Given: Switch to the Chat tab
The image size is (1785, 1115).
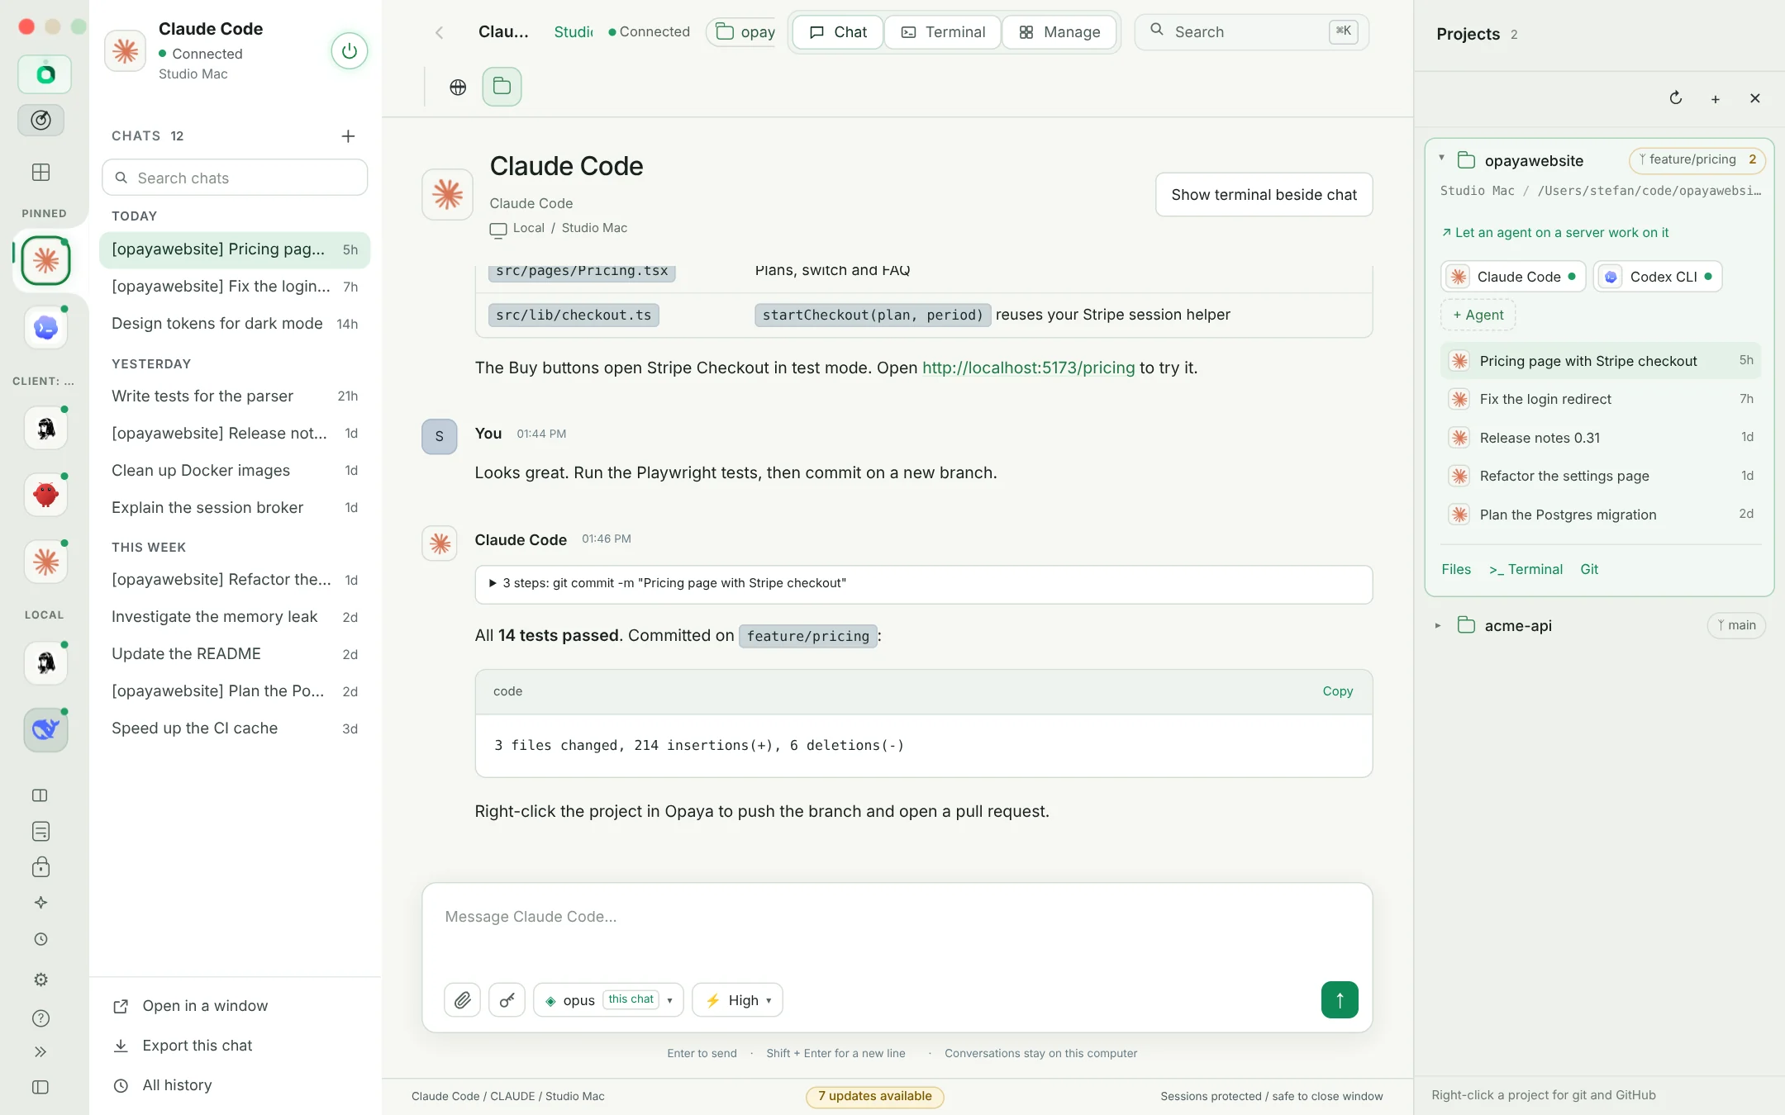Looking at the screenshot, I should click(838, 32).
